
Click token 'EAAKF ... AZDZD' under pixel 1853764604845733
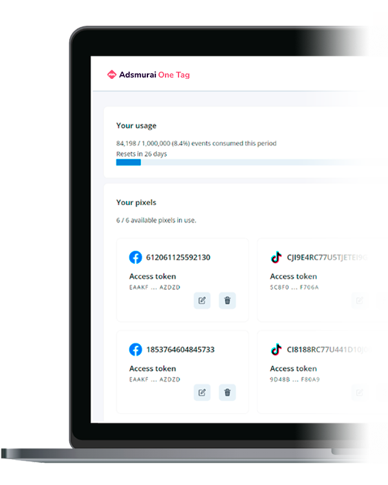155,380
